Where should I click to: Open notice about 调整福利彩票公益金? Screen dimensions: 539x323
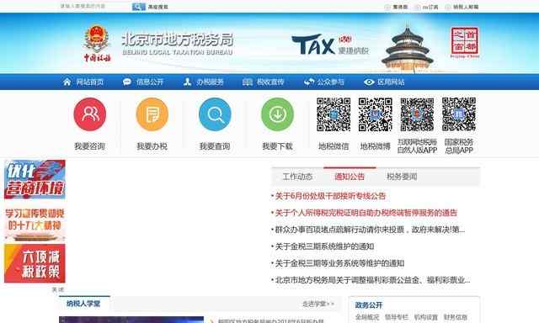pos(372,280)
